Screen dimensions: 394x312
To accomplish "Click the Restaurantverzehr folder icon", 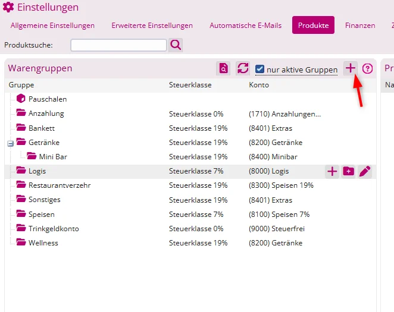I will click(x=21, y=184).
